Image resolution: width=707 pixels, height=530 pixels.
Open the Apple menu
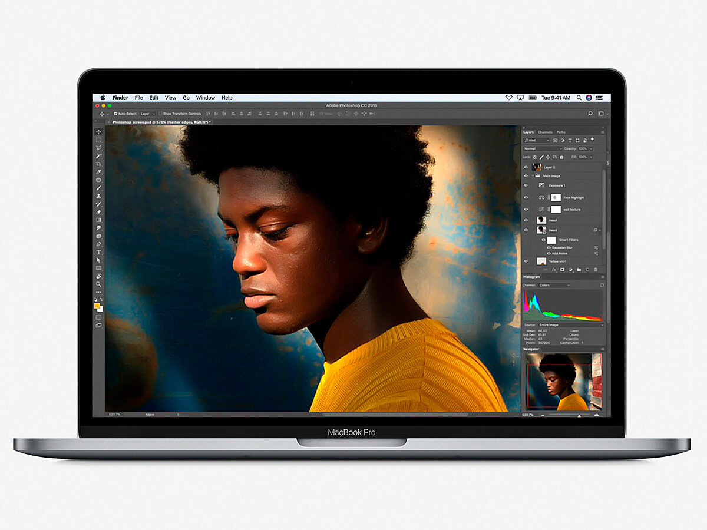(103, 98)
